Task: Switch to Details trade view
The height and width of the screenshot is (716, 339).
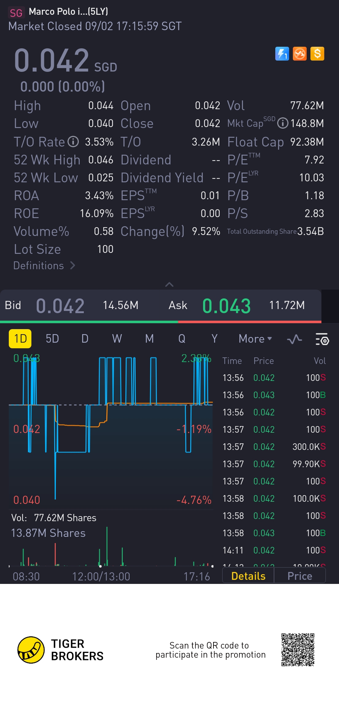Action: 248,576
